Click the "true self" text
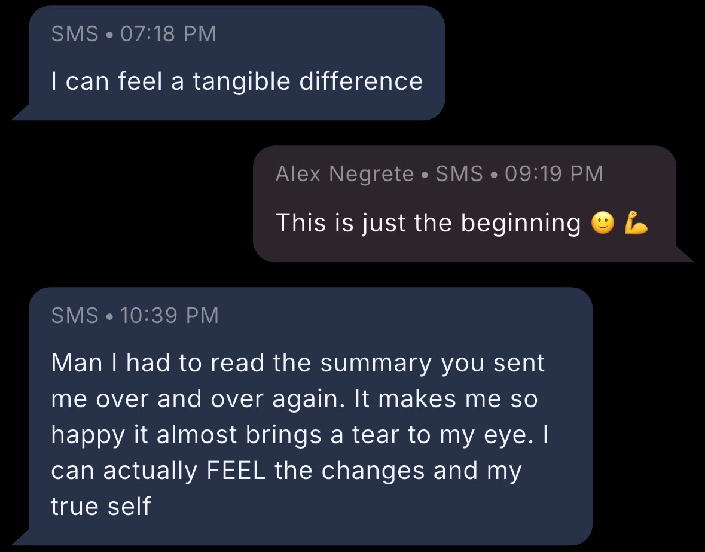 coord(101,507)
